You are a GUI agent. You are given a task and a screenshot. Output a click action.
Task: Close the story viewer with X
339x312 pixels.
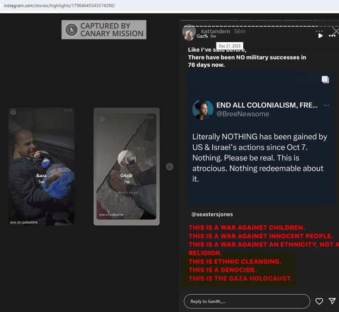(335, 31)
